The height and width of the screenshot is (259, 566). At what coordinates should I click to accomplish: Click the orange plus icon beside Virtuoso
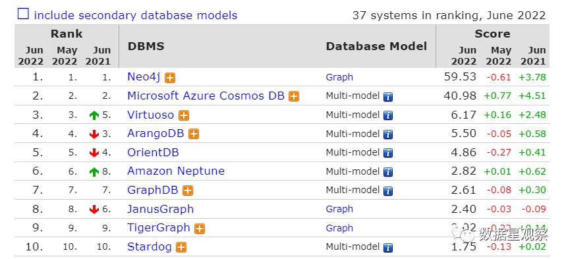pyautogui.click(x=184, y=115)
